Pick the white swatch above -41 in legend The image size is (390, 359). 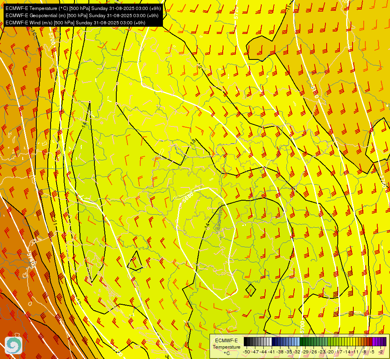pos(270,341)
